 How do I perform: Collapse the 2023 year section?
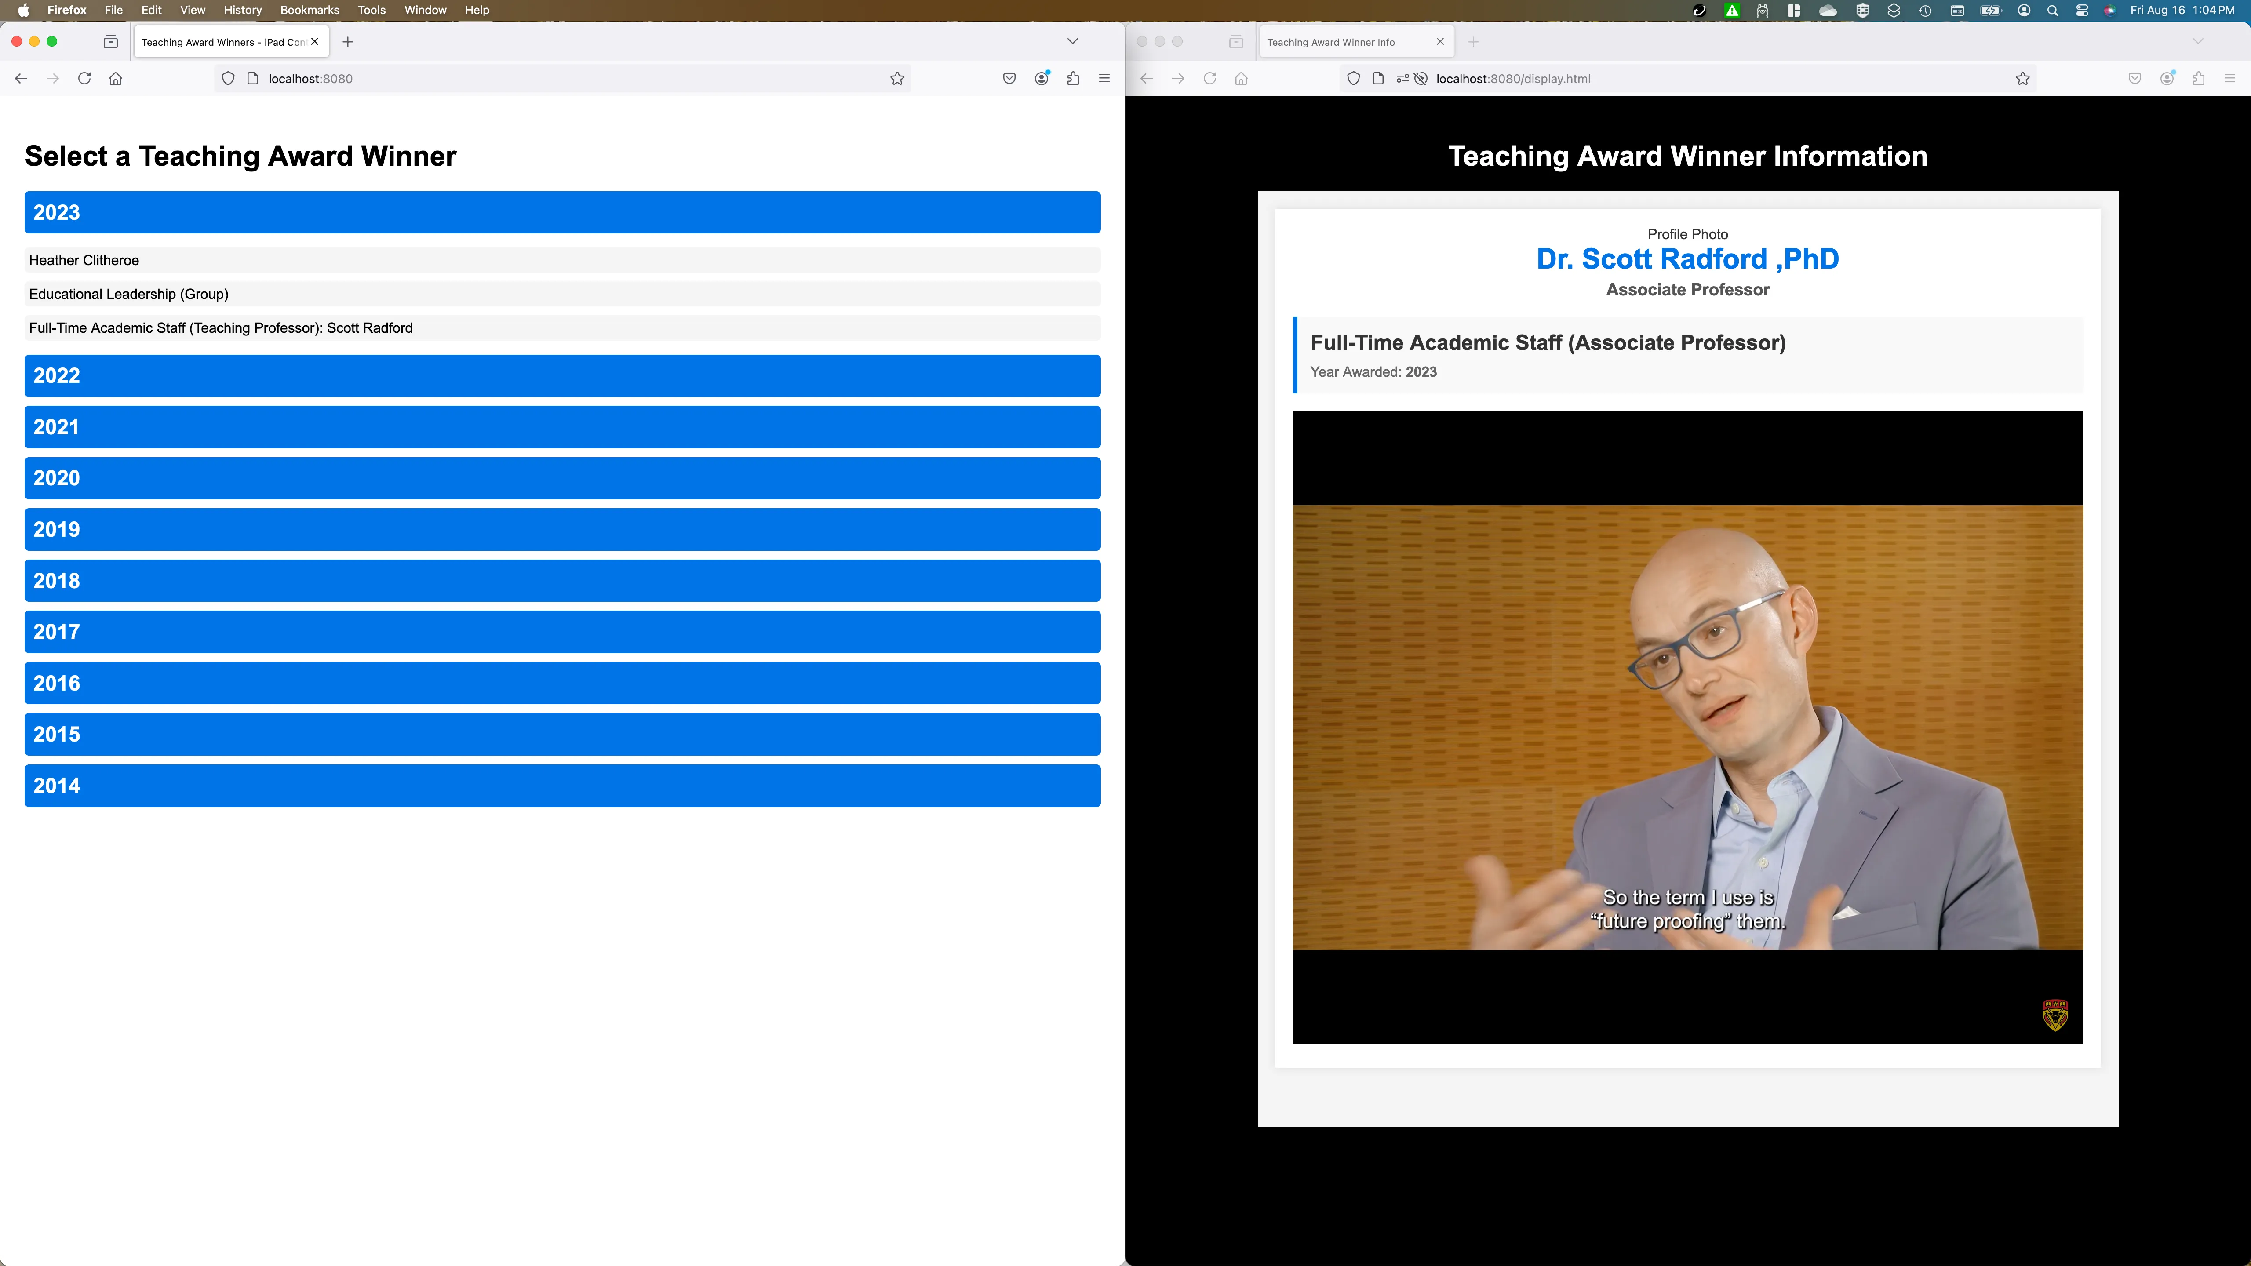[x=562, y=212]
